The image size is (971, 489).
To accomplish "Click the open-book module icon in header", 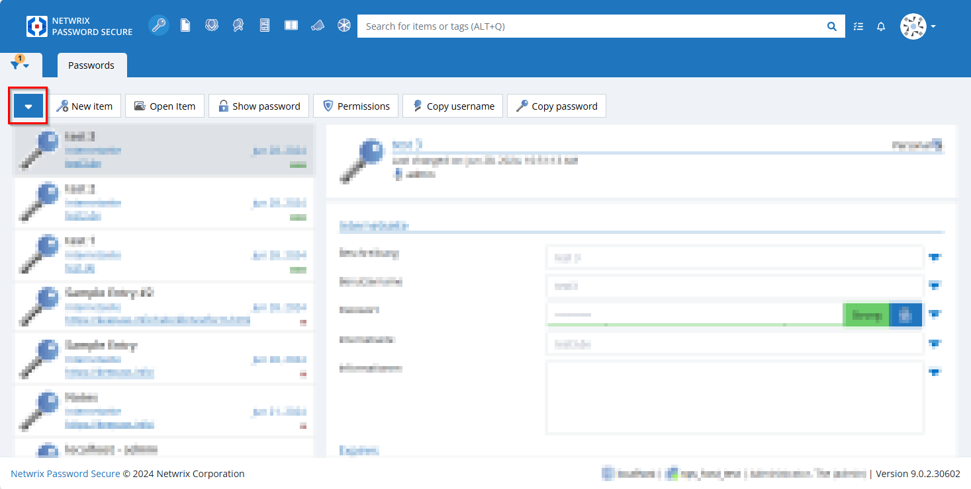I will 291,26.
